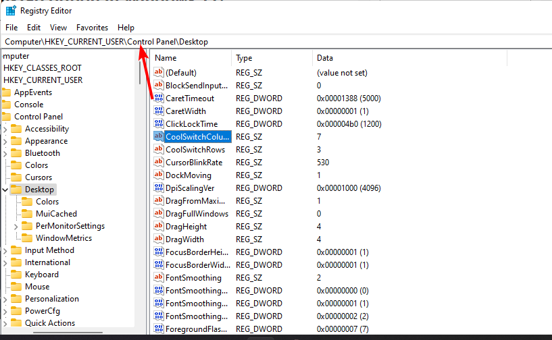Click the data '0x00001000 (4096)'
552x340 pixels.
349,188
